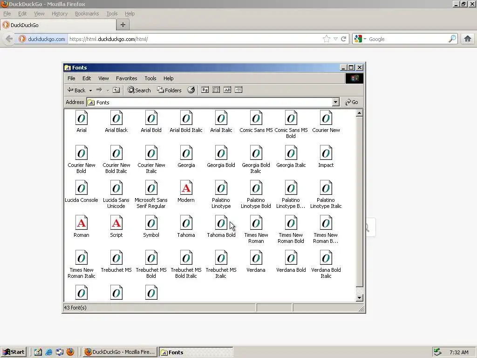Click the Firefox reload button
477x358 pixels.
point(344,39)
